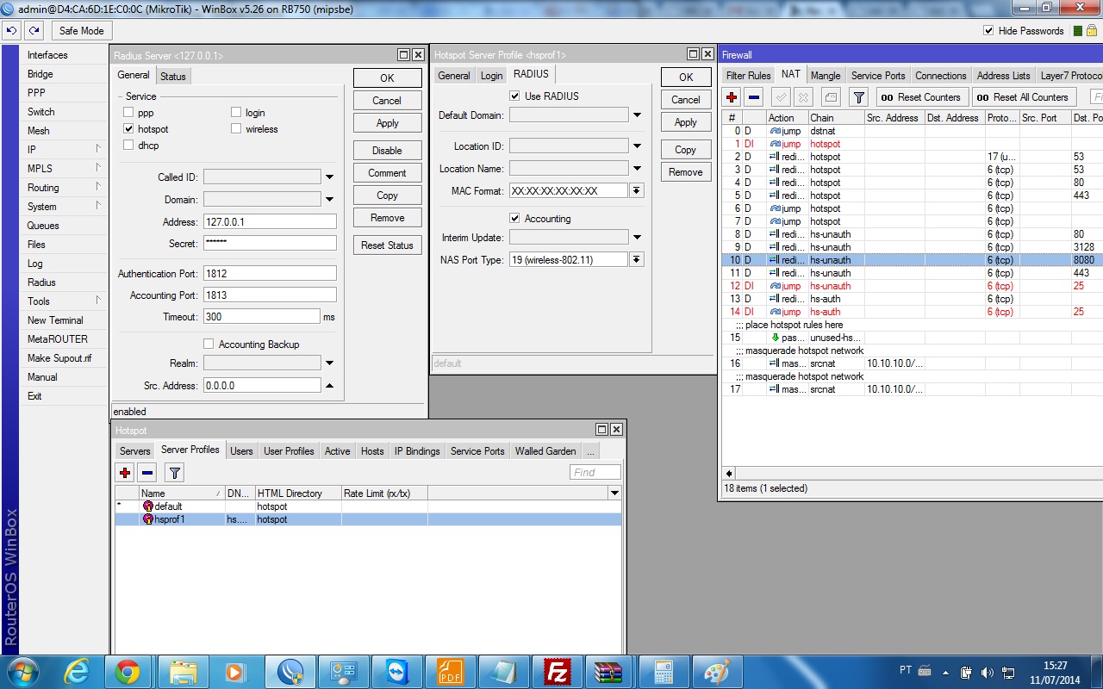1103x689 pixels.
Task: Open FileZilla from the Windows taskbar
Action: (x=558, y=672)
